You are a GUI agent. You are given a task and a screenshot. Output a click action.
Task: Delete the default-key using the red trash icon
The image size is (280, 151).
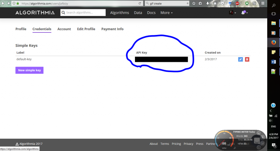tap(247, 59)
